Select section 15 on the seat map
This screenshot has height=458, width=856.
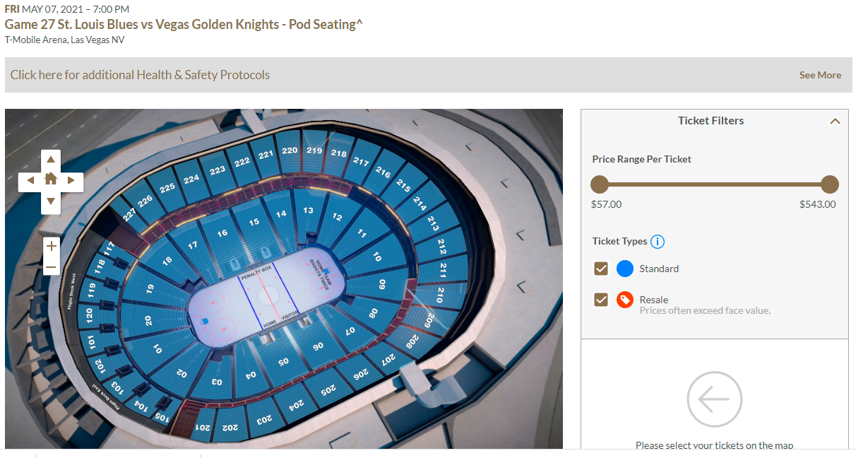point(254,223)
